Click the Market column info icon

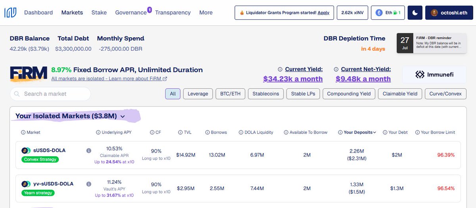pyautogui.click(x=23, y=132)
